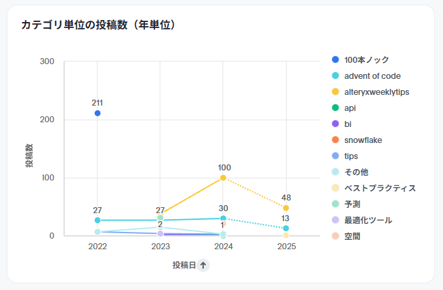Select the snowflake legend entry
Viewport: 443px width, 290px height.
pyautogui.click(x=363, y=140)
